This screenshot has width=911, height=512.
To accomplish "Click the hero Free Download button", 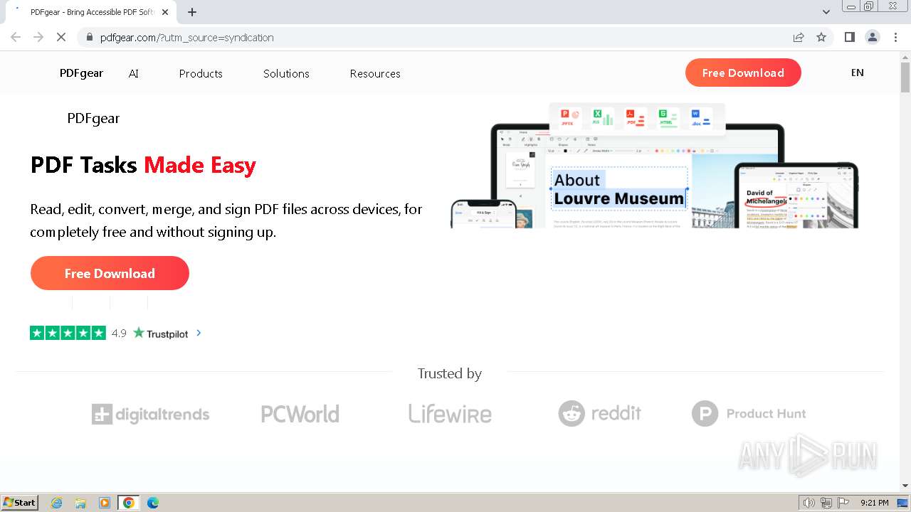I will click(110, 273).
